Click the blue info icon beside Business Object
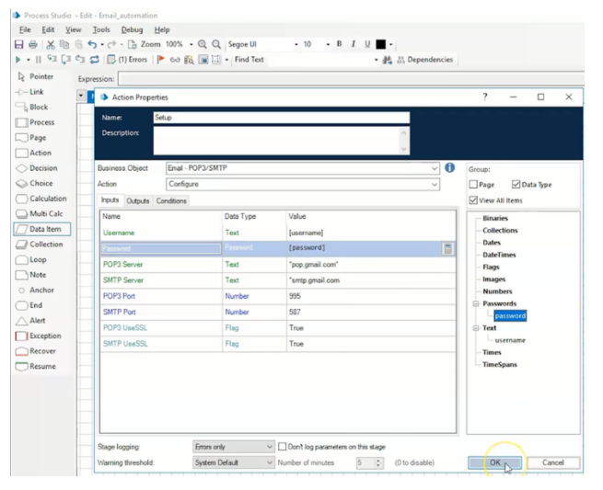This screenshot has height=490, width=603. [450, 168]
